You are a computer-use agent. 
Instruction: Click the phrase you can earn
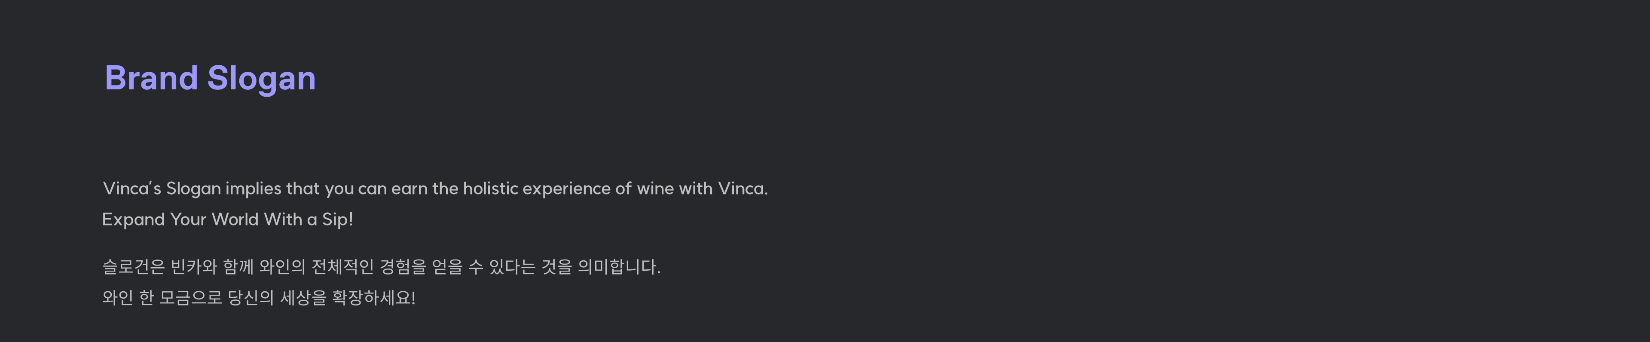click(376, 189)
